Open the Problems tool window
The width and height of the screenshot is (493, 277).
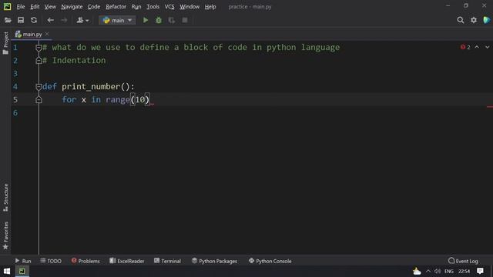coord(86,261)
